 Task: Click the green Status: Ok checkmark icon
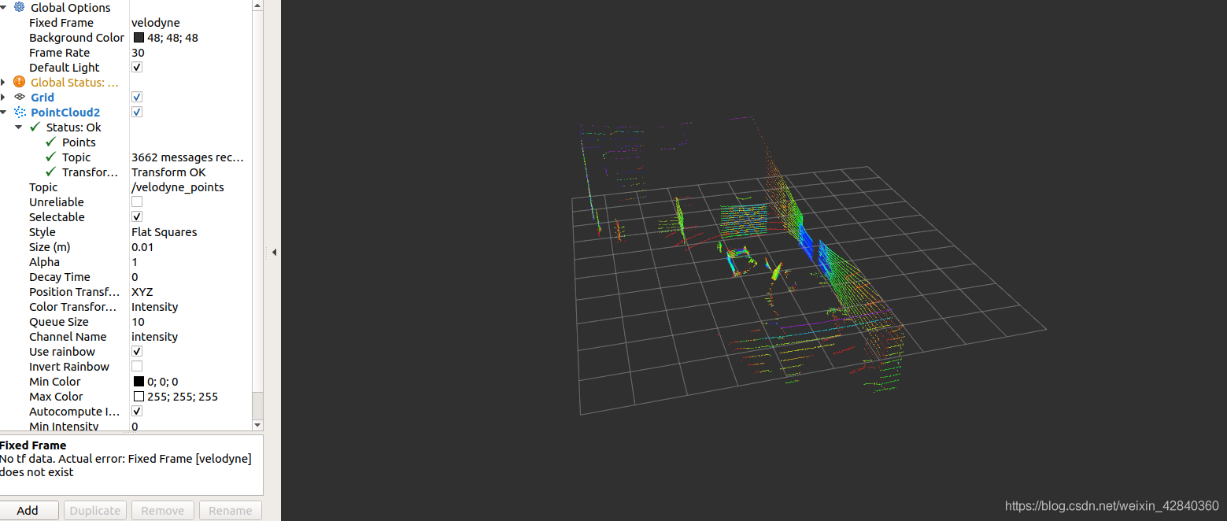pyautogui.click(x=35, y=127)
